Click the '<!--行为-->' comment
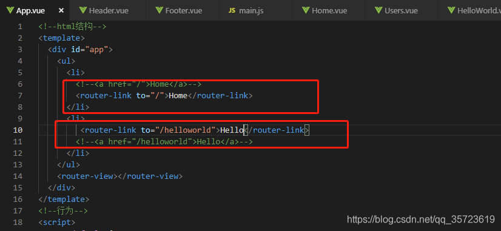Image resolution: width=501 pixels, height=231 pixels. tap(63, 210)
